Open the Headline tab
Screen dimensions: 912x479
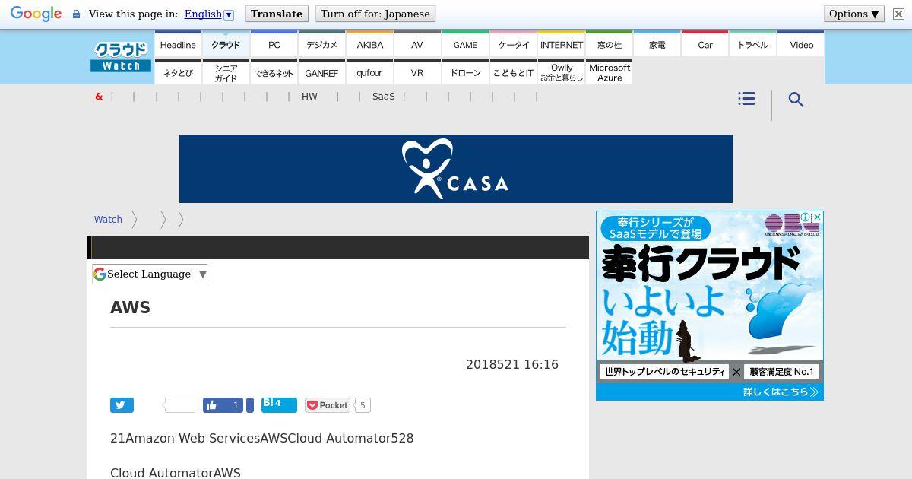(178, 45)
